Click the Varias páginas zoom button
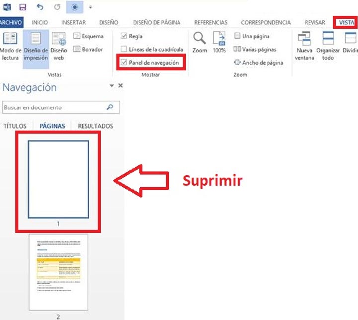Screen dimensions: 358x320 [x=255, y=49]
